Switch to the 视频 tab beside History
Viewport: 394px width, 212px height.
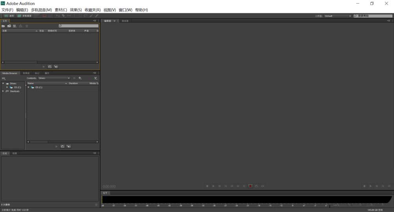[15, 153]
